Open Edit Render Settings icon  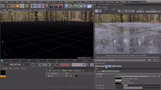tap(61, 6)
